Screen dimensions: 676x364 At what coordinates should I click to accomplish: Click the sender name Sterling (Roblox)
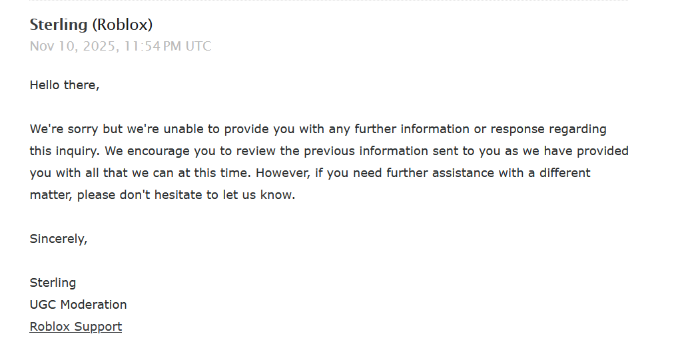pyautogui.click(x=91, y=25)
